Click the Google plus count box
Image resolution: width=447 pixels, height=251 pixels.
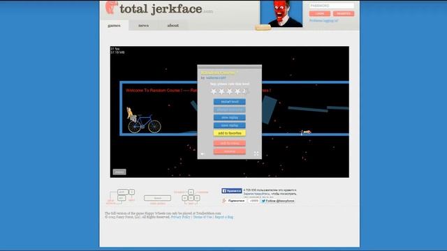pos(254,201)
